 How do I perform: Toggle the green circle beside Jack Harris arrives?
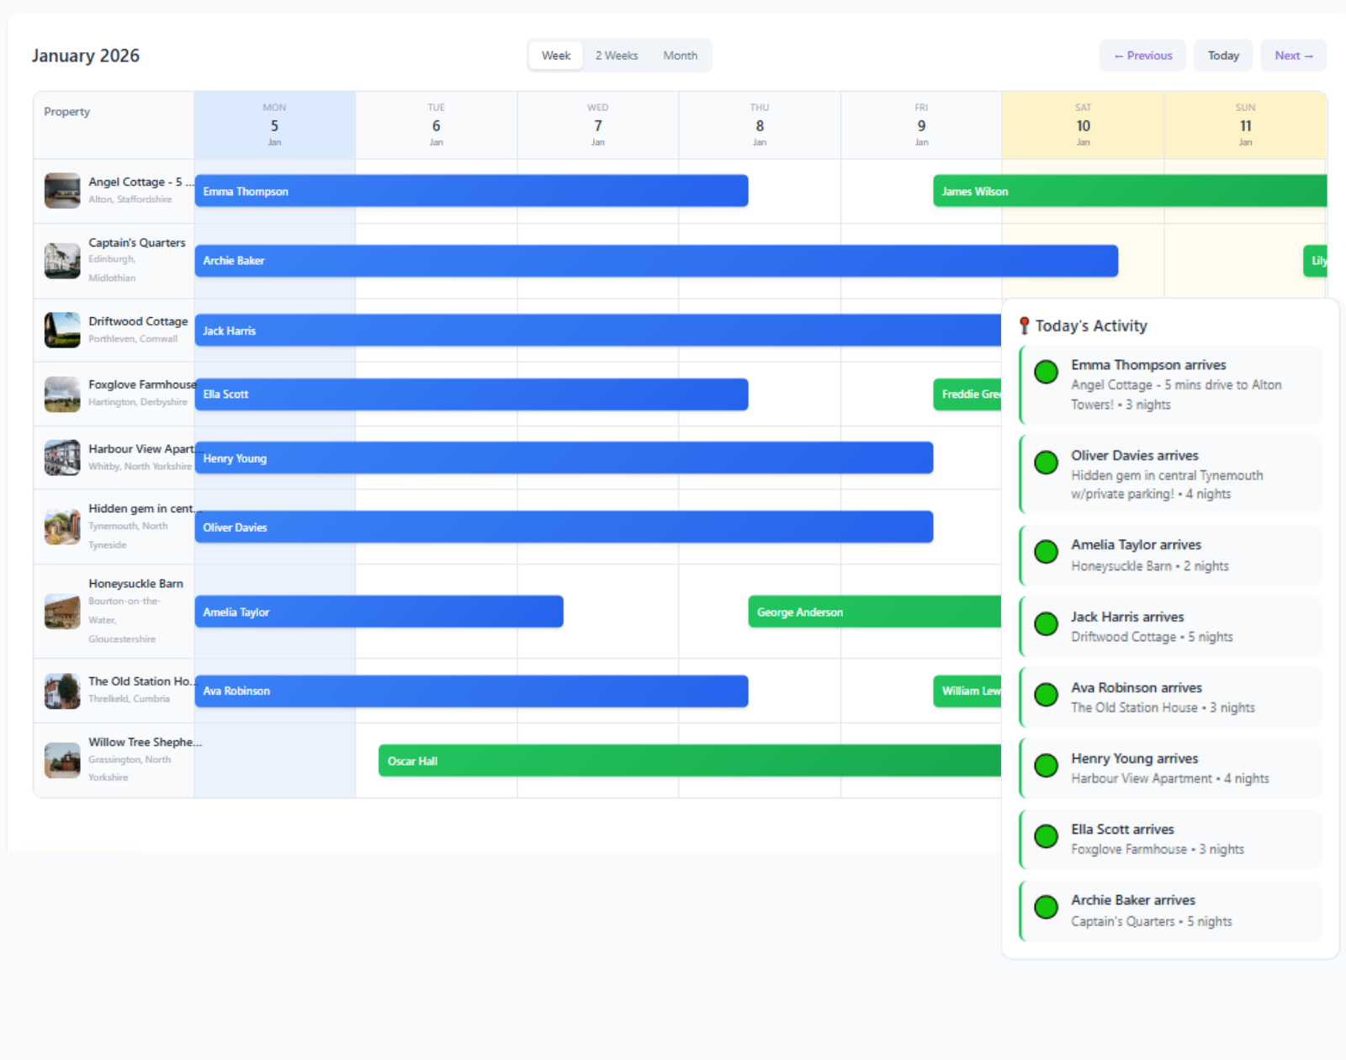(x=1046, y=623)
